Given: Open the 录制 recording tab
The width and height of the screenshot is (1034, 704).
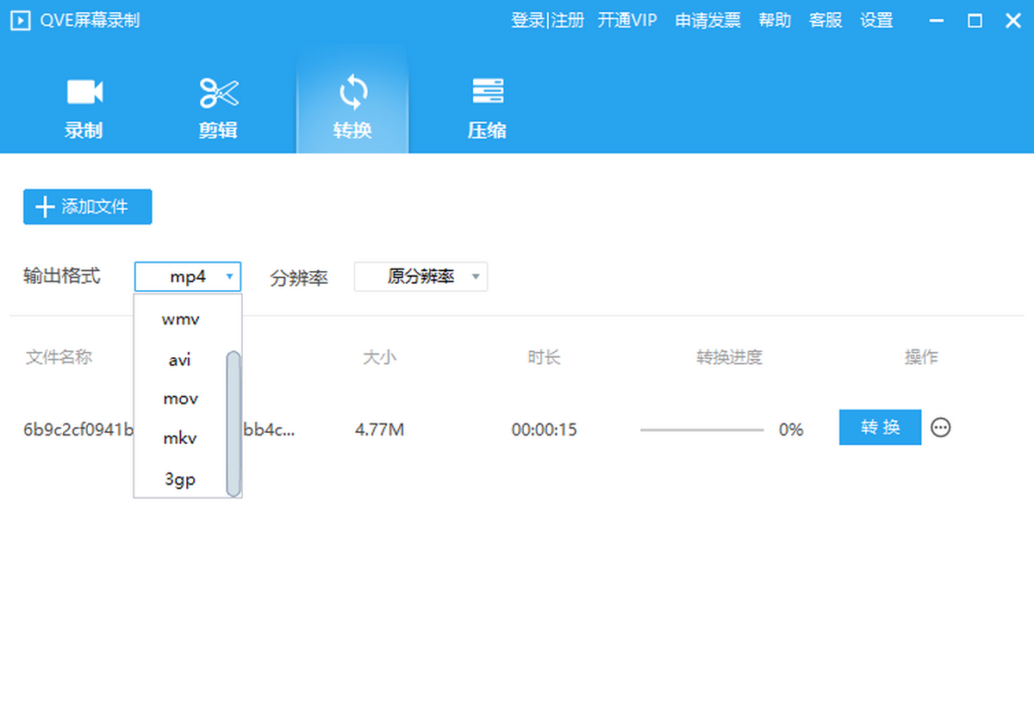Looking at the screenshot, I should (x=84, y=108).
